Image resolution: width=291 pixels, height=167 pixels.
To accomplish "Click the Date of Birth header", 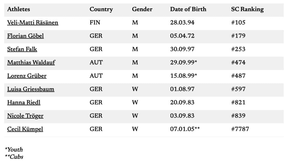I will (188, 9).
